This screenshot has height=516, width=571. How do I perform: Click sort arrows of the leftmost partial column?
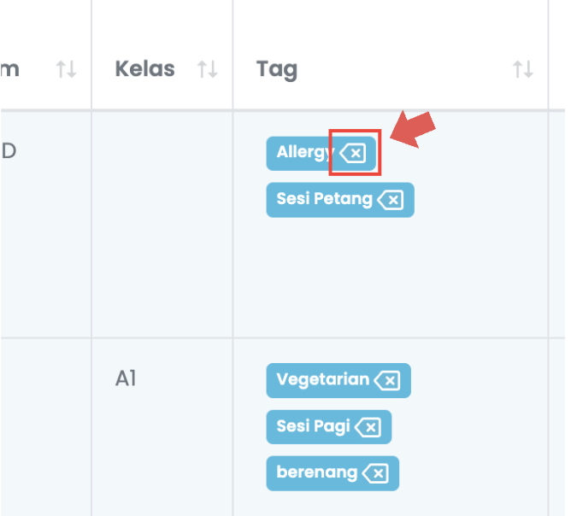tap(67, 69)
